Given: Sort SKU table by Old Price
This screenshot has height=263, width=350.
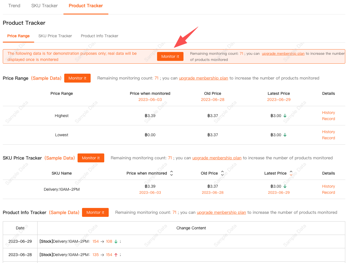Looking at the screenshot, I should tap(222, 173).
